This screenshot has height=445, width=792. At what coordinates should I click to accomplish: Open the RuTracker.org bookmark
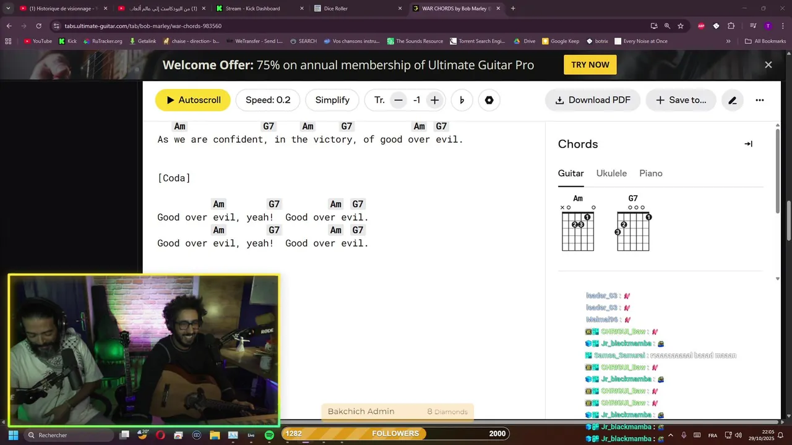101,41
